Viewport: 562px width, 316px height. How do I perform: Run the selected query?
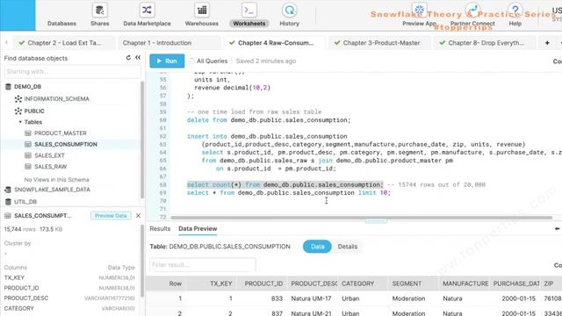pyautogui.click(x=167, y=61)
